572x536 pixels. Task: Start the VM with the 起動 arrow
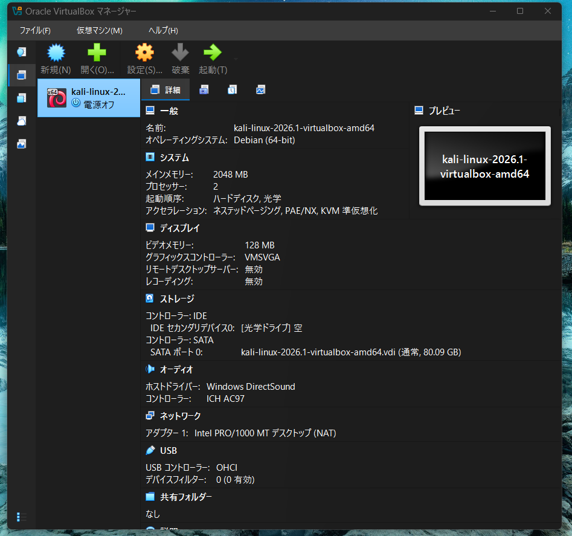click(212, 57)
